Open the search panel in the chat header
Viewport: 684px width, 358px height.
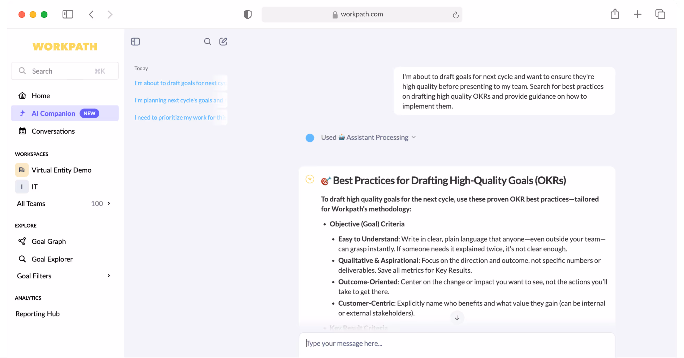click(x=207, y=42)
